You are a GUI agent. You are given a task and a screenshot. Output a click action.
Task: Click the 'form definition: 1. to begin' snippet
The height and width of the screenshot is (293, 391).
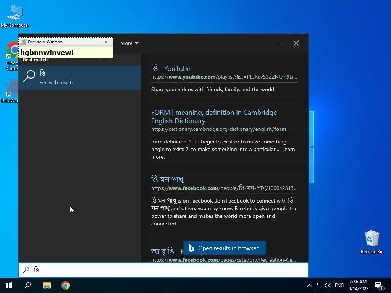pos(223,149)
